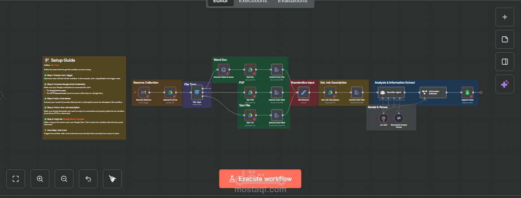Image resolution: width=521 pixels, height=198 pixels.
Task: Select the Information Extractor node
Action: [x=433, y=93]
